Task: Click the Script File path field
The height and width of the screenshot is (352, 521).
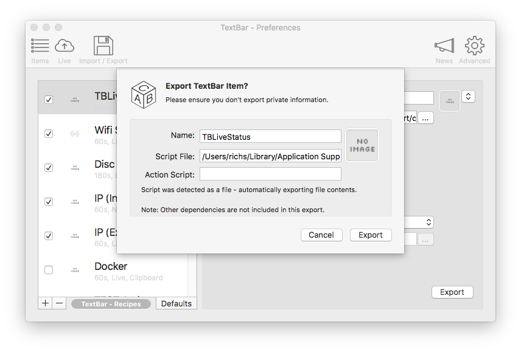Action: (x=270, y=156)
